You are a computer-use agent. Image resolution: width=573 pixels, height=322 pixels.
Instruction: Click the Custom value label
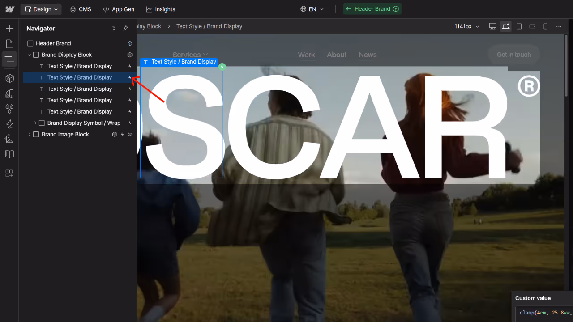(x=533, y=298)
